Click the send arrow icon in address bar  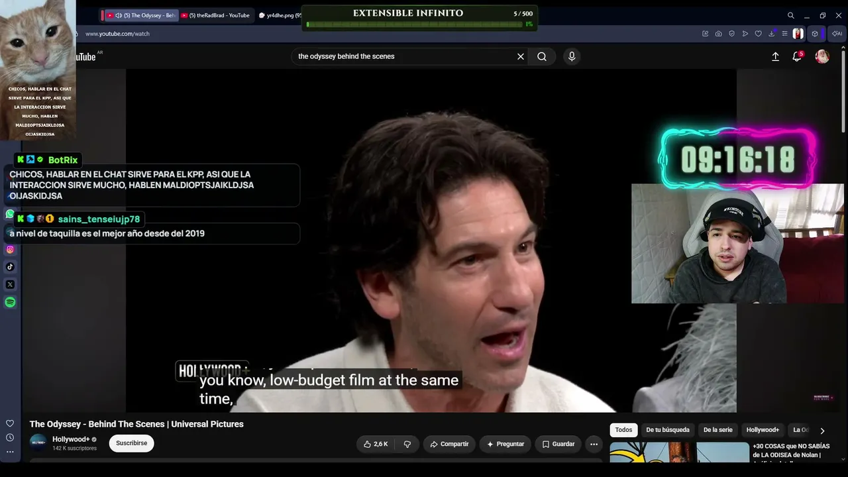(x=745, y=34)
